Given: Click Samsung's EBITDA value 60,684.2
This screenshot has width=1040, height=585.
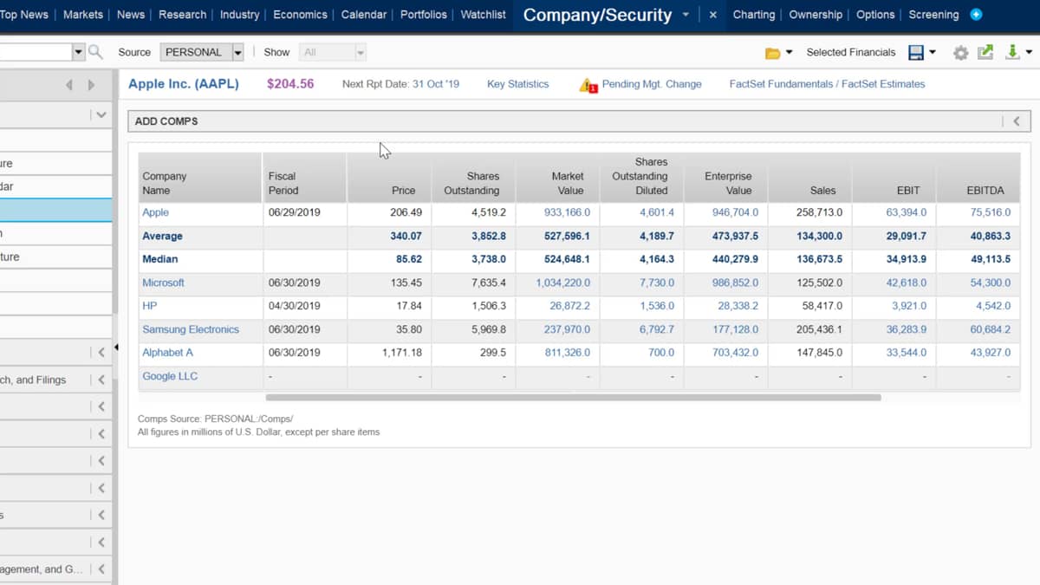Looking at the screenshot, I should (991, 329).
